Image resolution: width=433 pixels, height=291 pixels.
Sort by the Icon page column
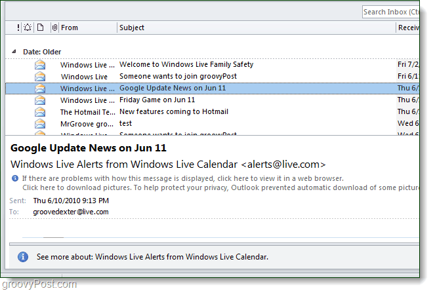click(41, 28)
